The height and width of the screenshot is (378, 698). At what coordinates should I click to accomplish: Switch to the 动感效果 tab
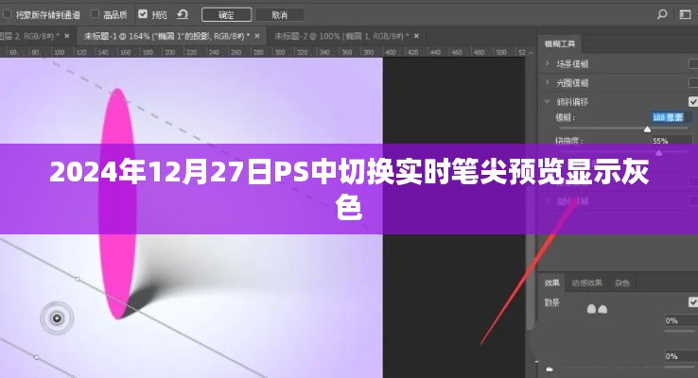(586, 283)
